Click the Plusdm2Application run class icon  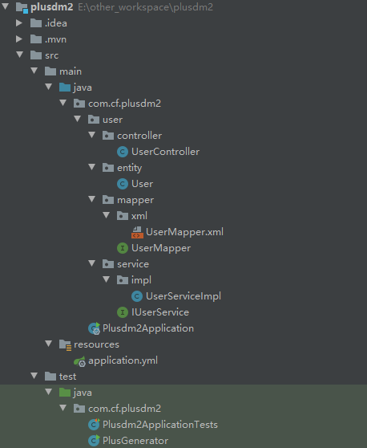pyautogui.click(x=94, y=328)
